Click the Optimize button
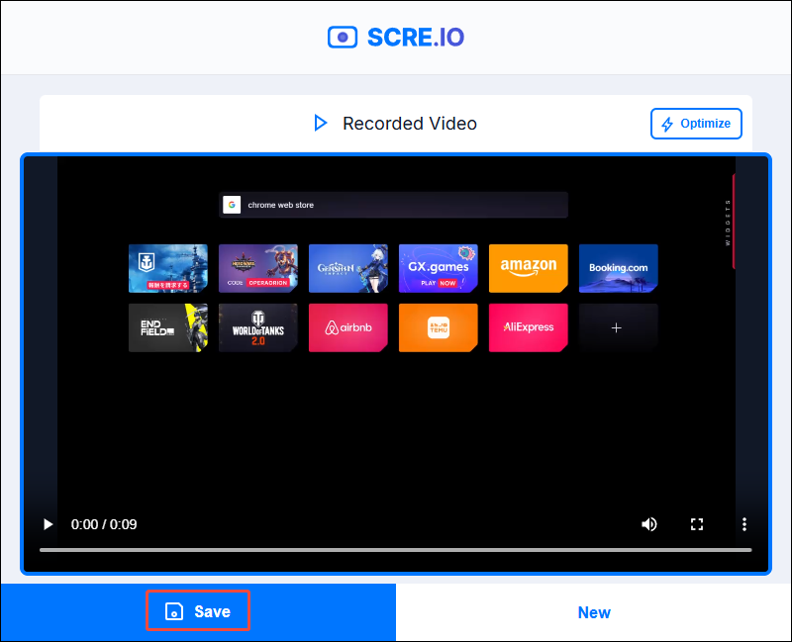The image size is (792, 642). 696,124
